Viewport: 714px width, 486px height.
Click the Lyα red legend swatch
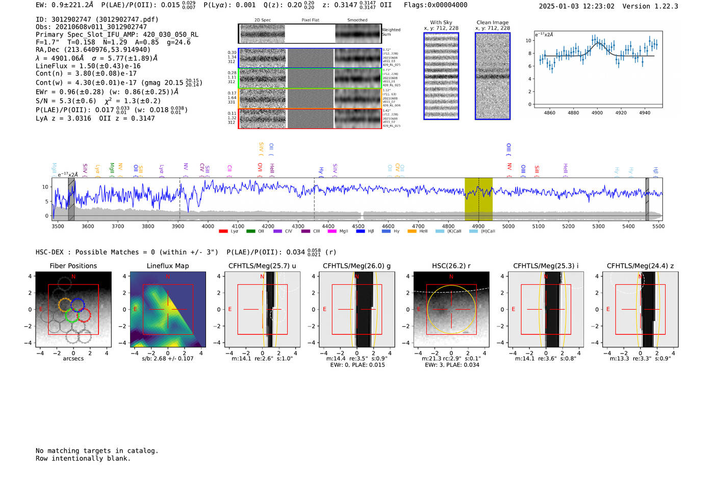coord(223,231)
